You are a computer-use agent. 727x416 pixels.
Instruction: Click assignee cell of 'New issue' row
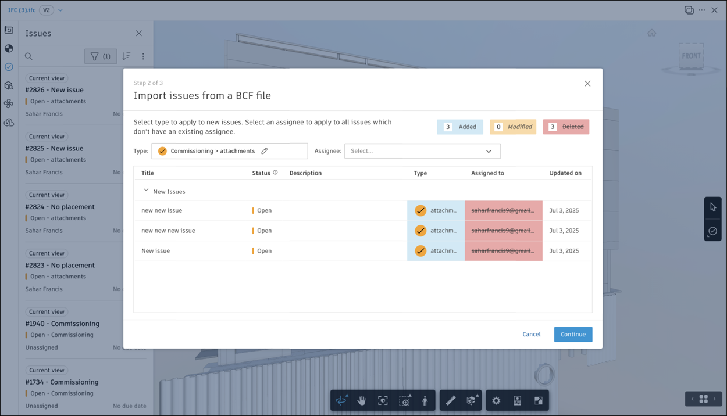pyautogui.click(x=504, y=251)
